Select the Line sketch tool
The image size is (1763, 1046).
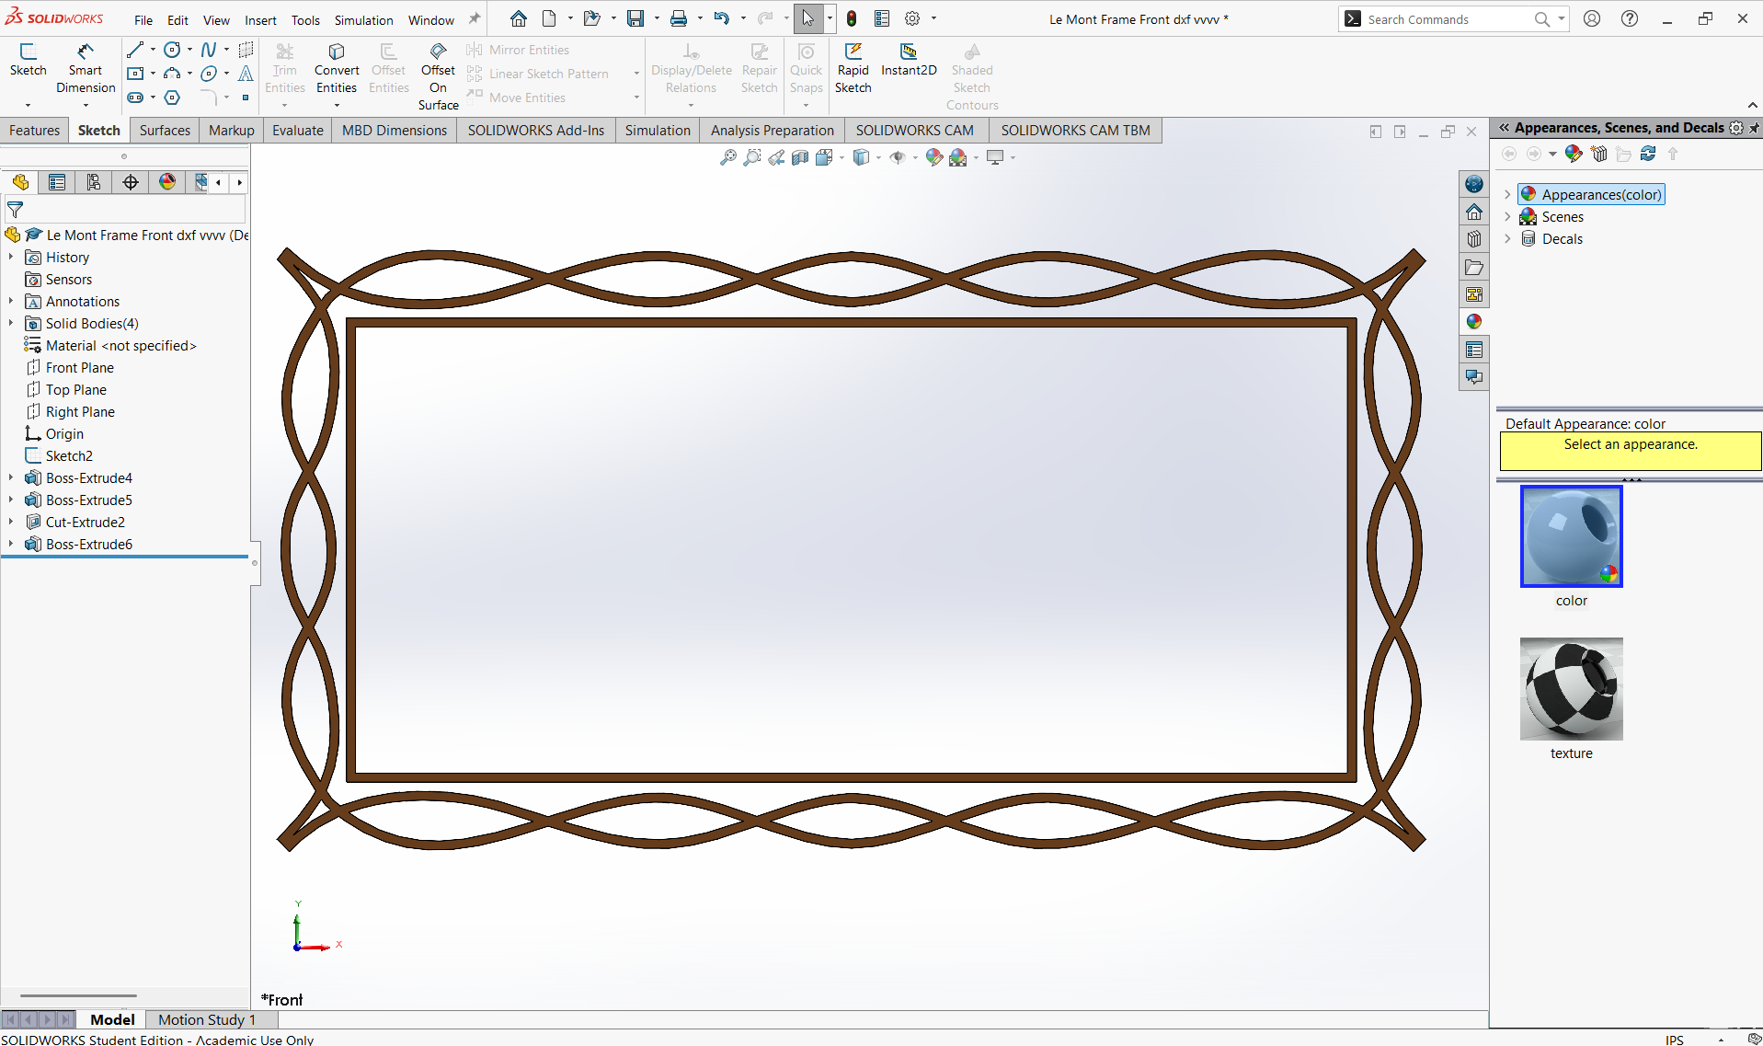(135, 50)
